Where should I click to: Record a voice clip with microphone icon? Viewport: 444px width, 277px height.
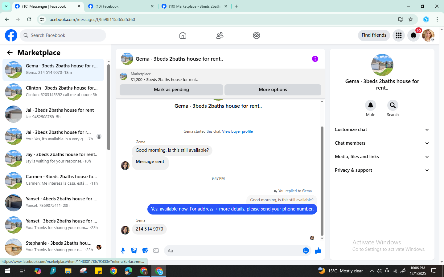point(123,251)
